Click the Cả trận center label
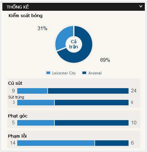The image size is (147, 152). [x=73, y=44]
